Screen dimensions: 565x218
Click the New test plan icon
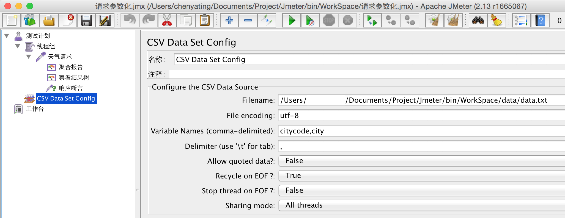tap(12, 20)
